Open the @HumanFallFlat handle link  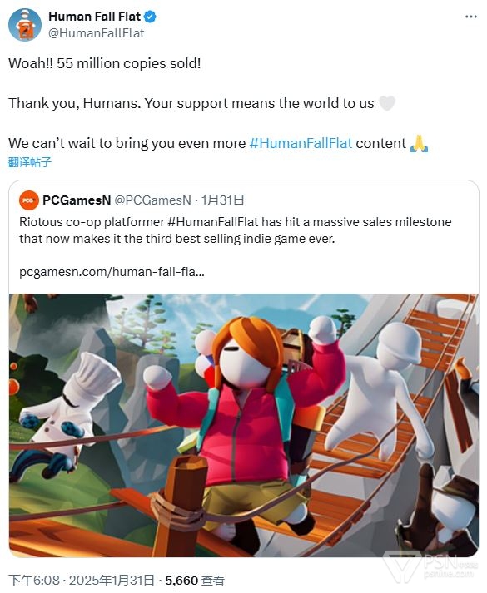click(96, 33)
